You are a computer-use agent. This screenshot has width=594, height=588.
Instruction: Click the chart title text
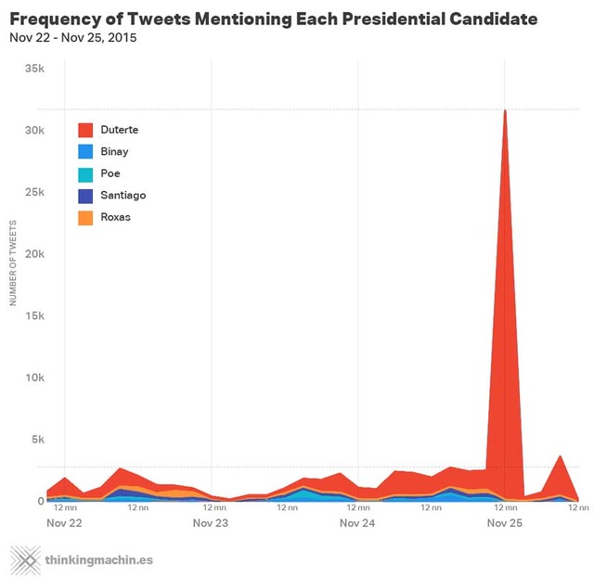273,19
